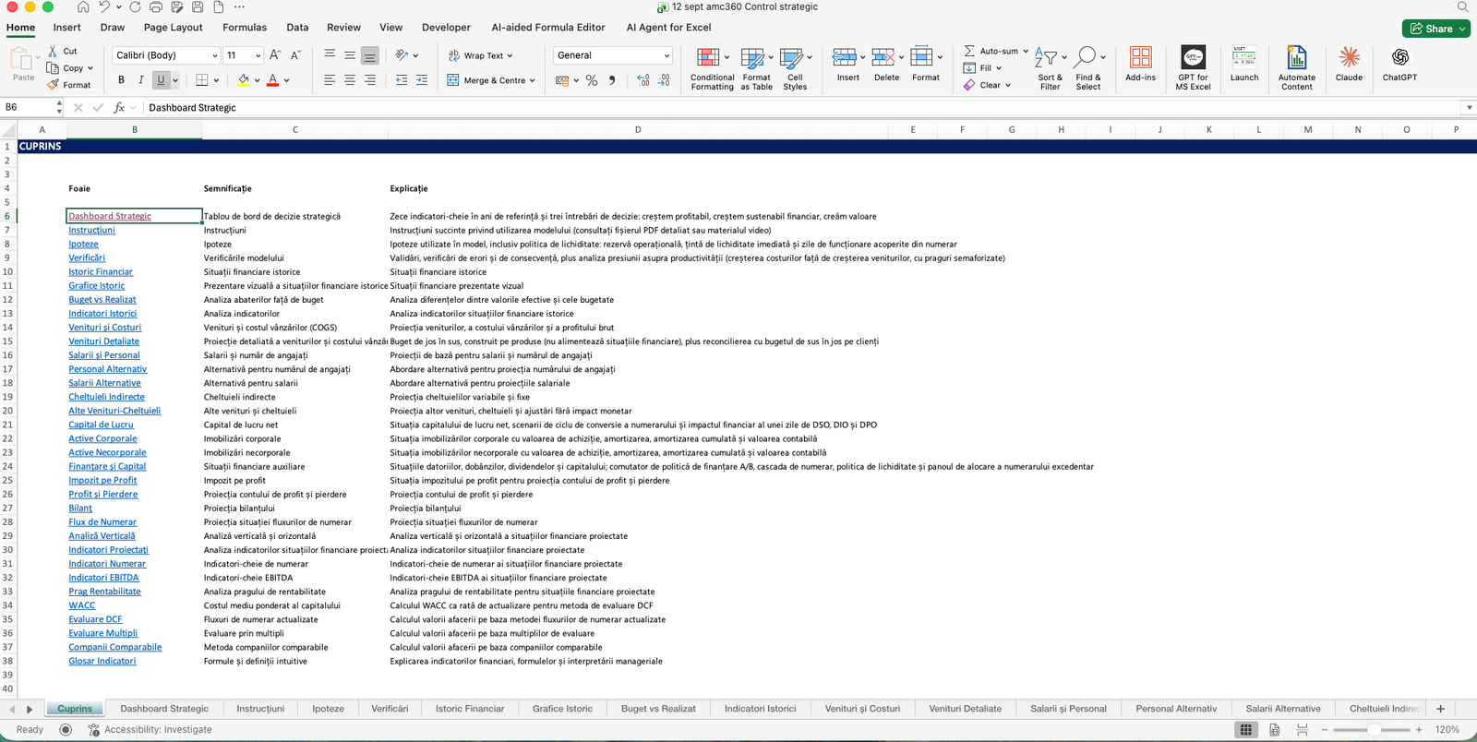Switch to Normal view in status bar
Viewport: 1477px width, 742px height.
(x=1246, y=730)
